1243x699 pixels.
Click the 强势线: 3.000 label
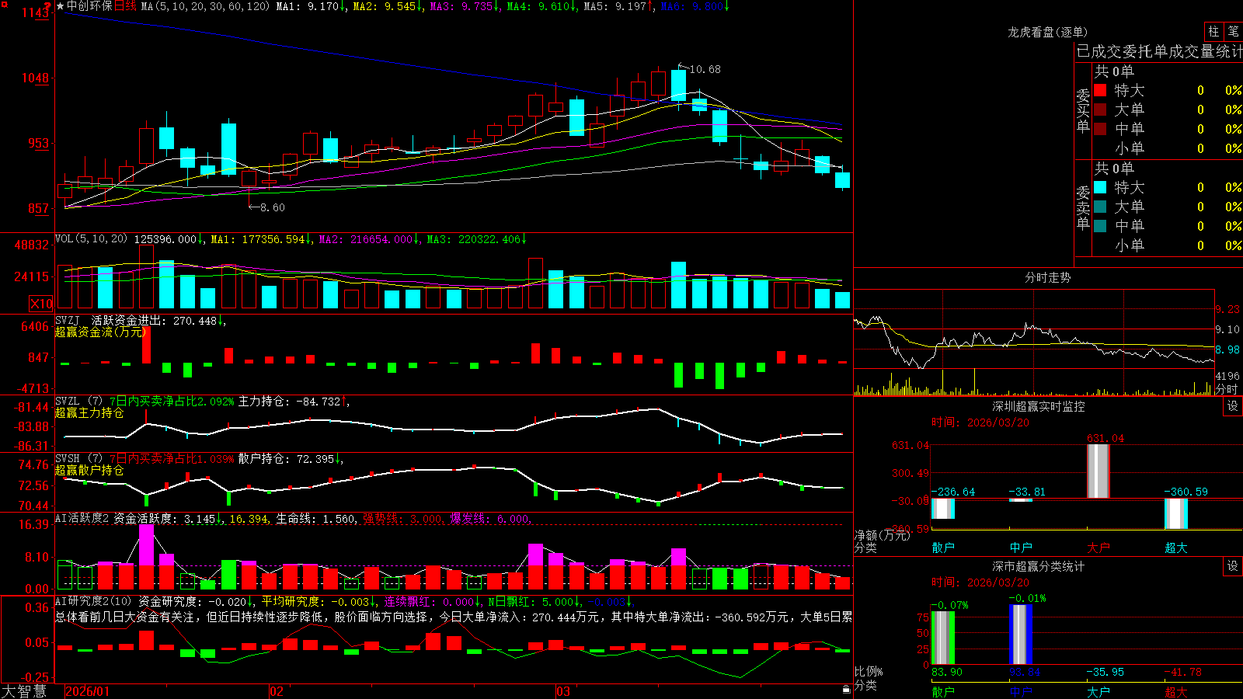pos(402,519)
